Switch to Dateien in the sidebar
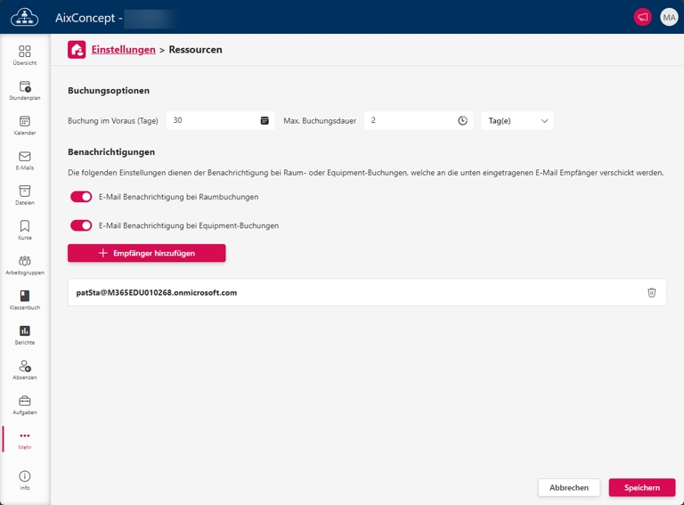Screen dimensions: 684x505 click(x=25, y=195)
